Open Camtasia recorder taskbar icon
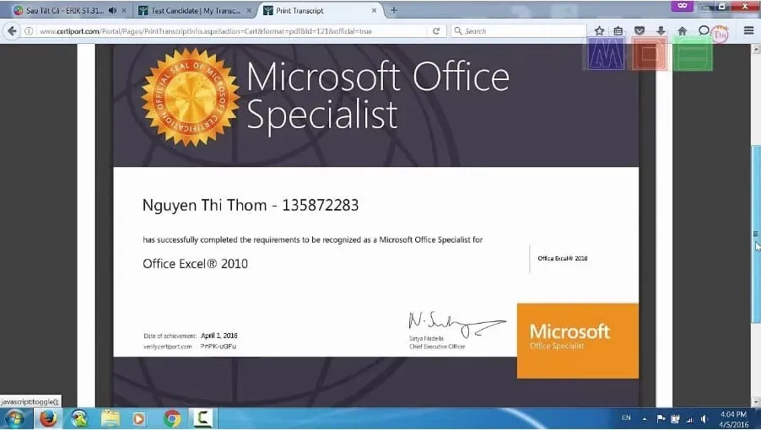The width and height of the screenshot is (761, 430). tap(202, 418)
